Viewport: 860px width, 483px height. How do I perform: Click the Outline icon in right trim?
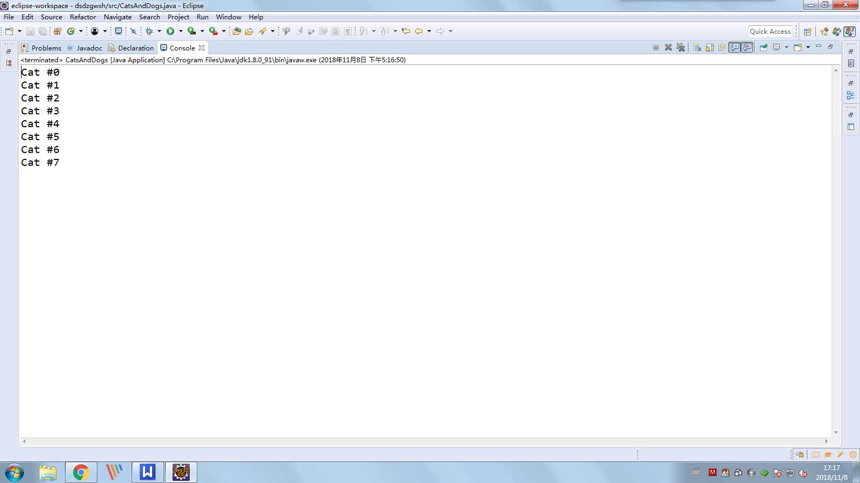(851, 95)
